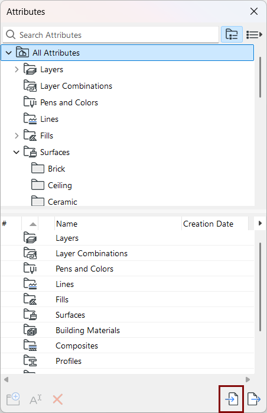267x413 pixels.
Task: Select Pens and Colors in tree
Action: (69, 102)
